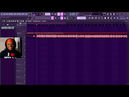This screenshot has width=129, height=97.
Task: Open the plugin picker plug icon
Action: [108, 18]
